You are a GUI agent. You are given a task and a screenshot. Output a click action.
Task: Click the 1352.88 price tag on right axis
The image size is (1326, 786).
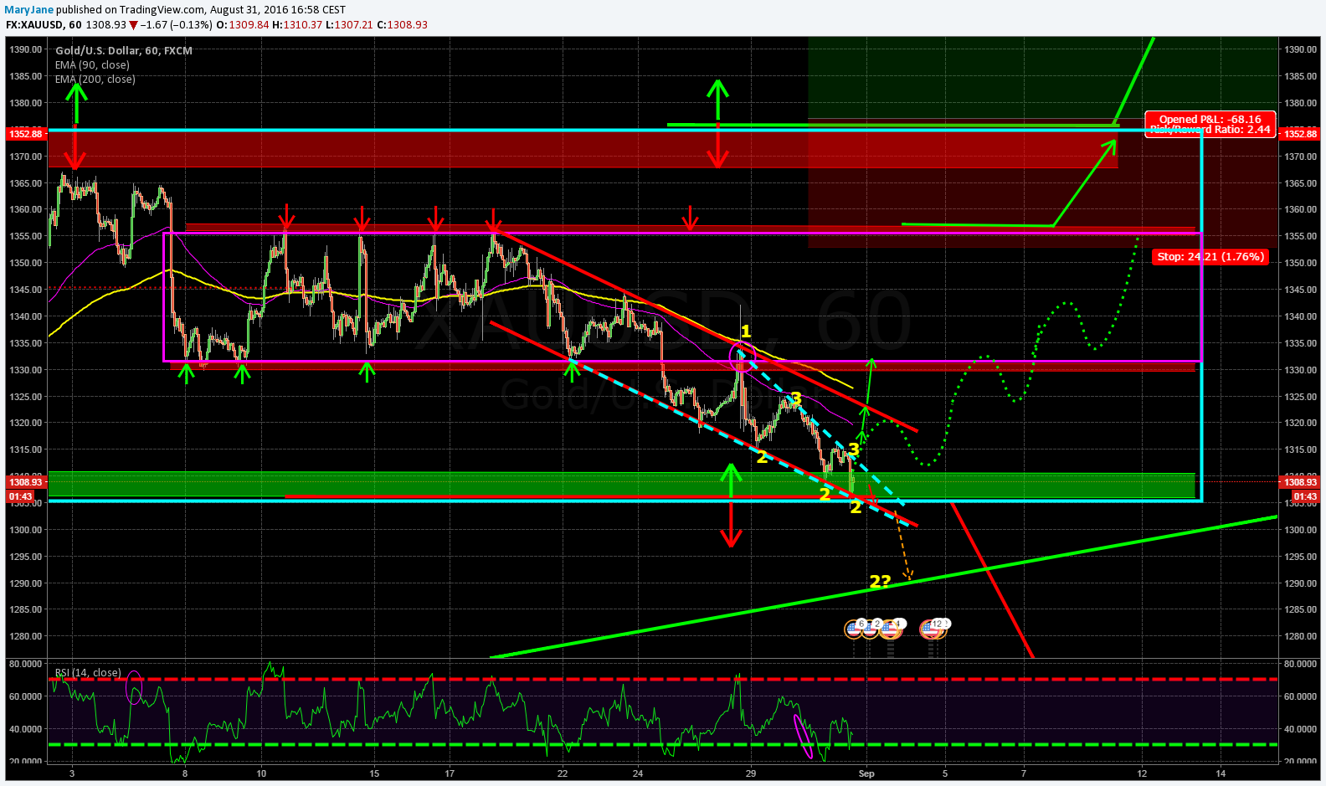(1301, 134)
